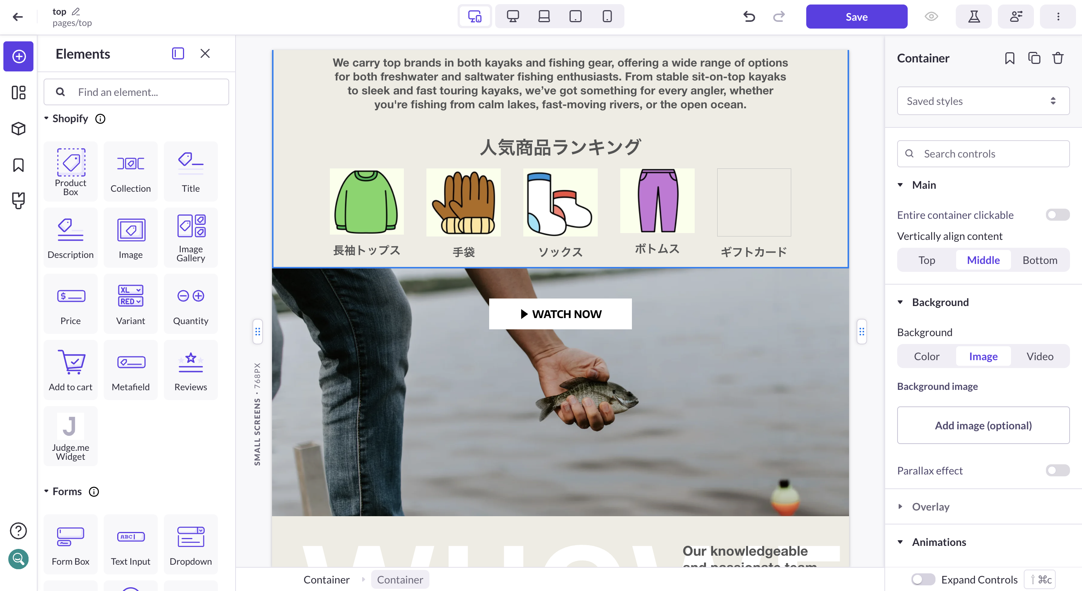Add the Variant element
The width and height of the screenshot is (1082, 591).
point(131,304)
